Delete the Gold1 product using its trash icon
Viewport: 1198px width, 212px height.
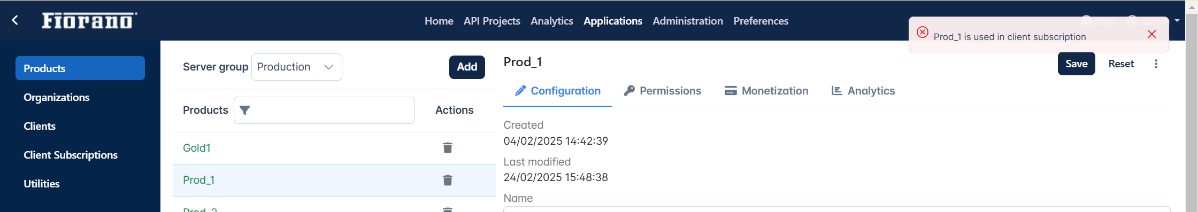(x=448, y=147)
